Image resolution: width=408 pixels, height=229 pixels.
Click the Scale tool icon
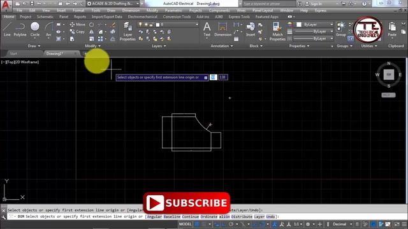tap(92, 39)
